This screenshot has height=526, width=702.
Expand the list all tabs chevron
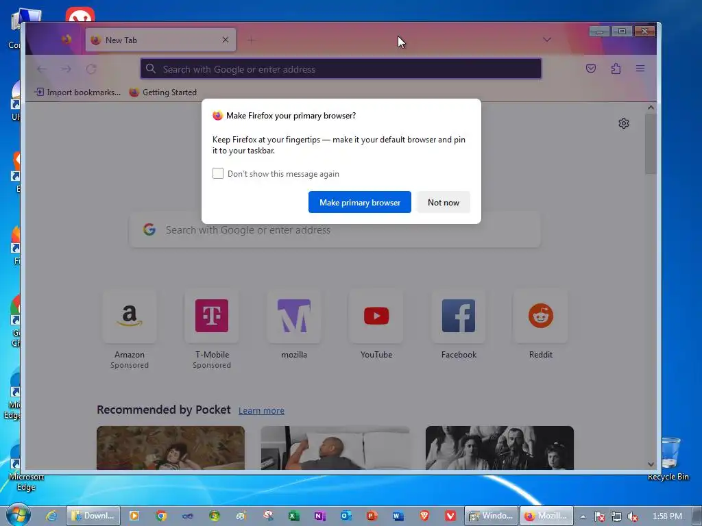(546, 40)
